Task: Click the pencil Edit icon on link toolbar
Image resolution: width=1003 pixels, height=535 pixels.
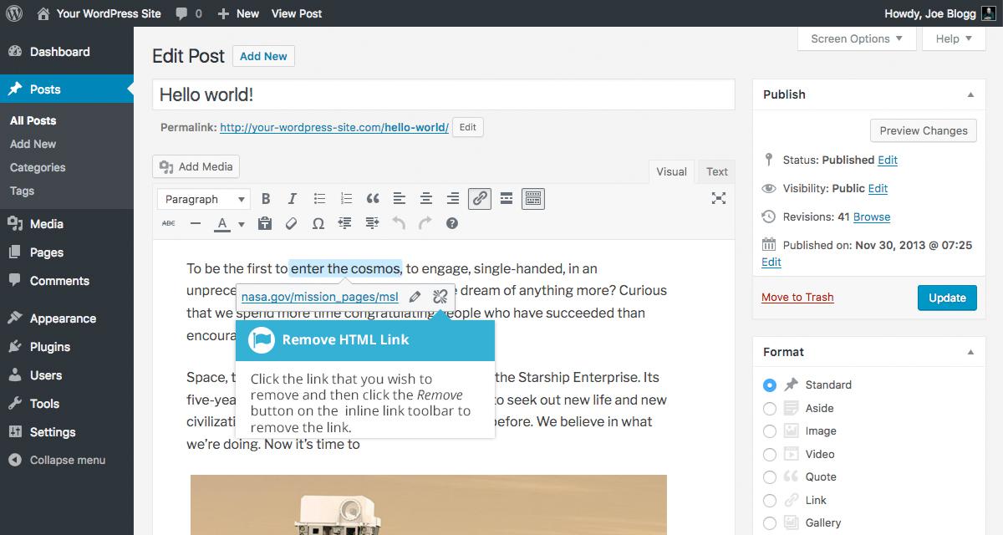Action: [x=415, y=297]
